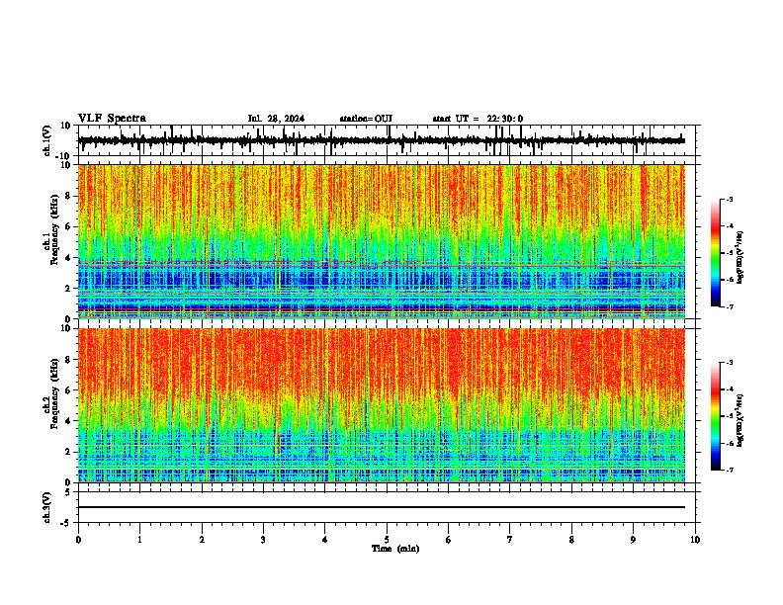
Task: Click time axis tick label "10"
Action: click(695, 540)
